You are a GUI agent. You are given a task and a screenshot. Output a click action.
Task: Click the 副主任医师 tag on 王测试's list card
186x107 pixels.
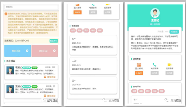pos(27,87)
